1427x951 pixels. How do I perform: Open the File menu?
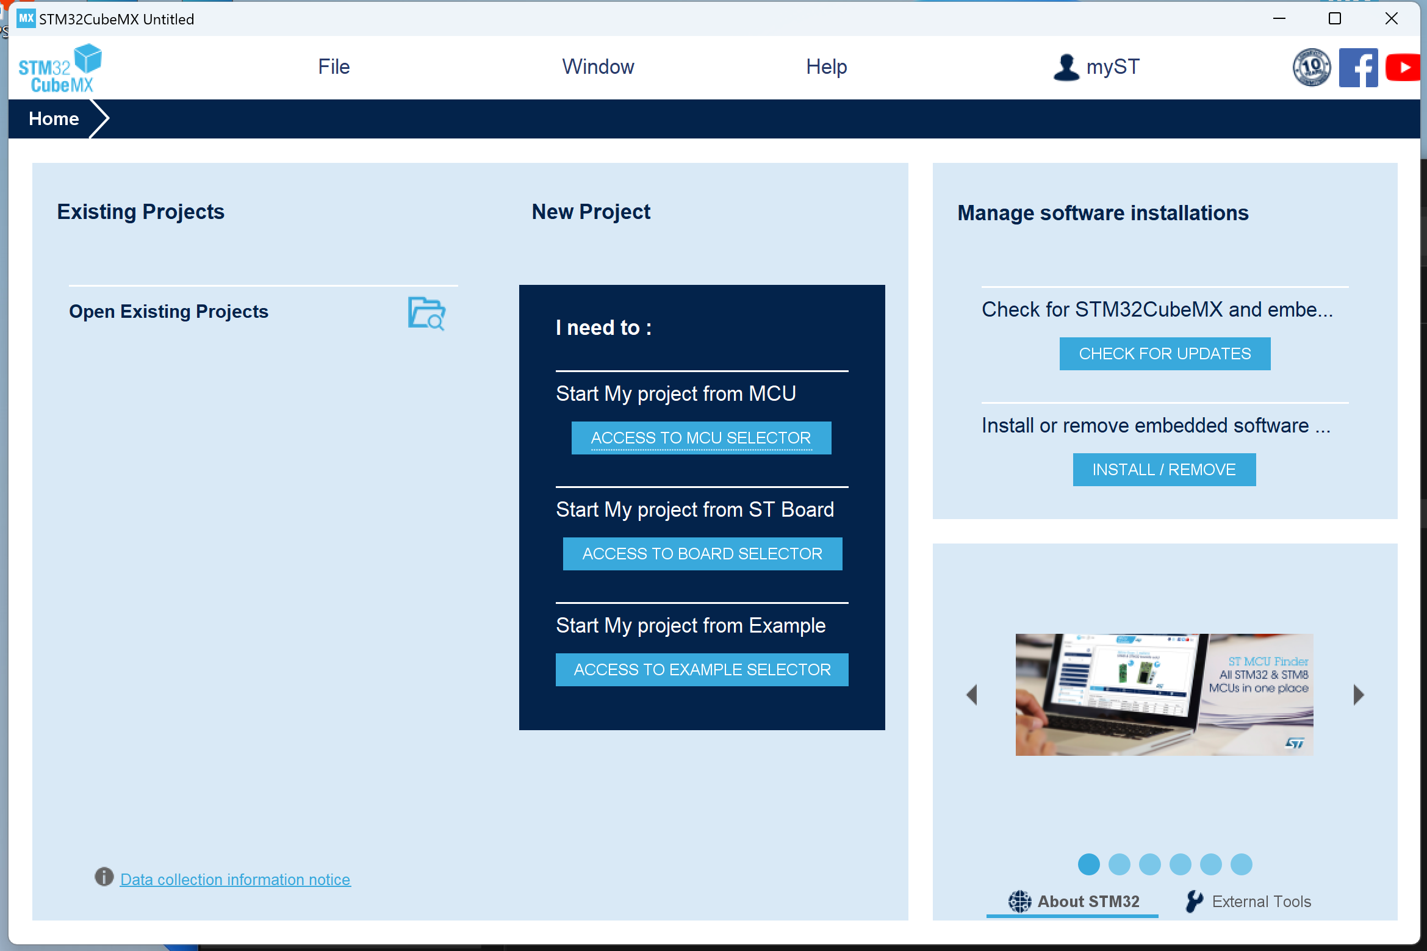(x=334, y=66)
